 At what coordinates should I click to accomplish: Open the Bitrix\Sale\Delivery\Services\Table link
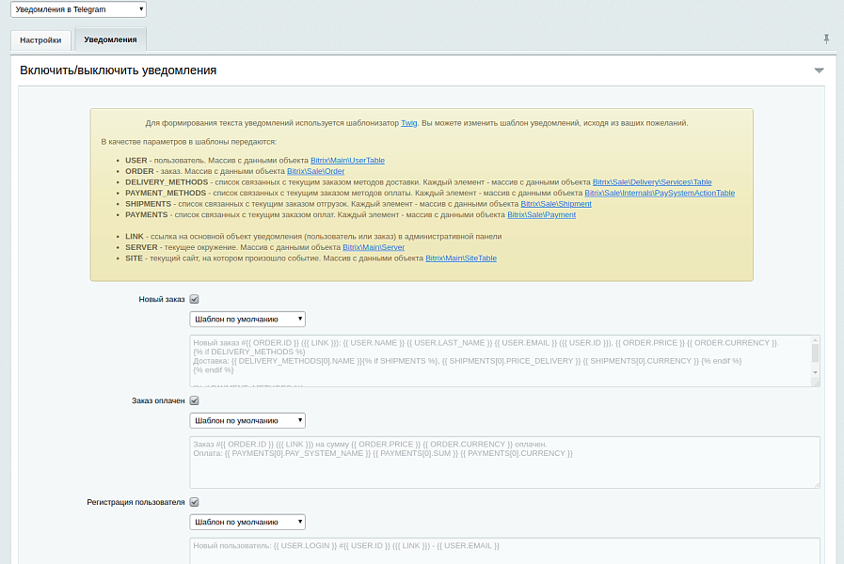click(x=651, y=182)
